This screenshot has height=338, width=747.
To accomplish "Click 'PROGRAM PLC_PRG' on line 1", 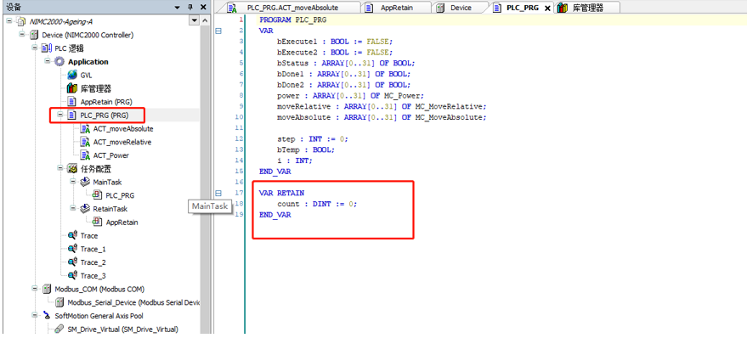I will [x=293, y=20].
